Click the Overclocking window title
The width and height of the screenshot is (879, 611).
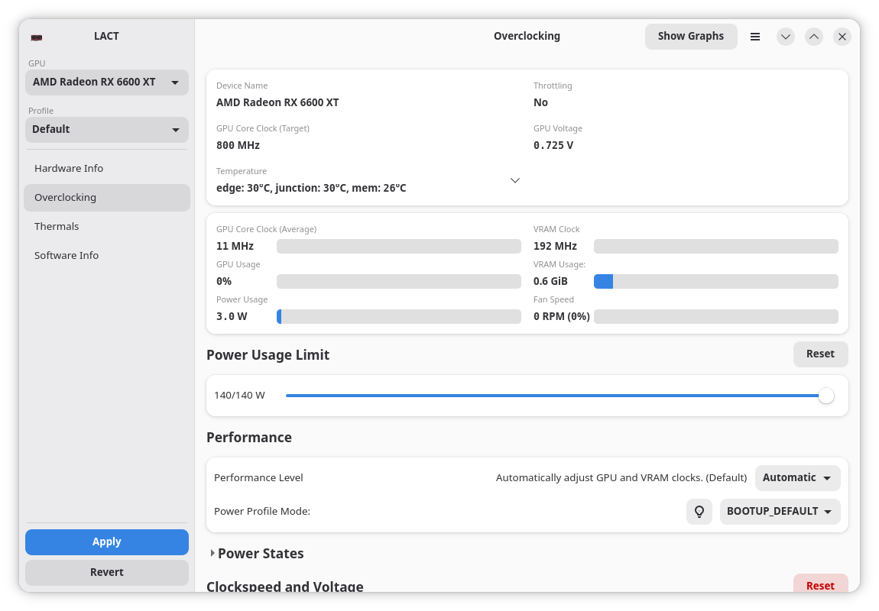[527, 37]
